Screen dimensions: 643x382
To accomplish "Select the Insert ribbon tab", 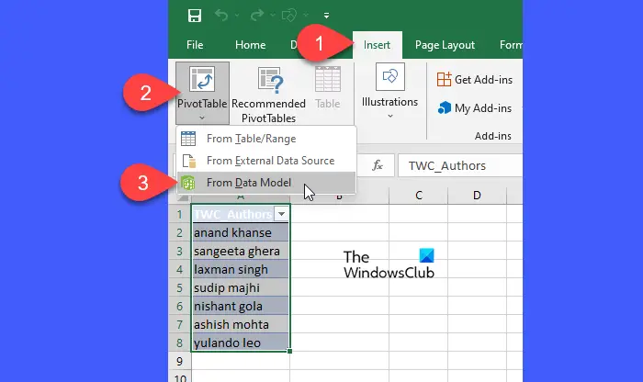I will tap(377, 45).
